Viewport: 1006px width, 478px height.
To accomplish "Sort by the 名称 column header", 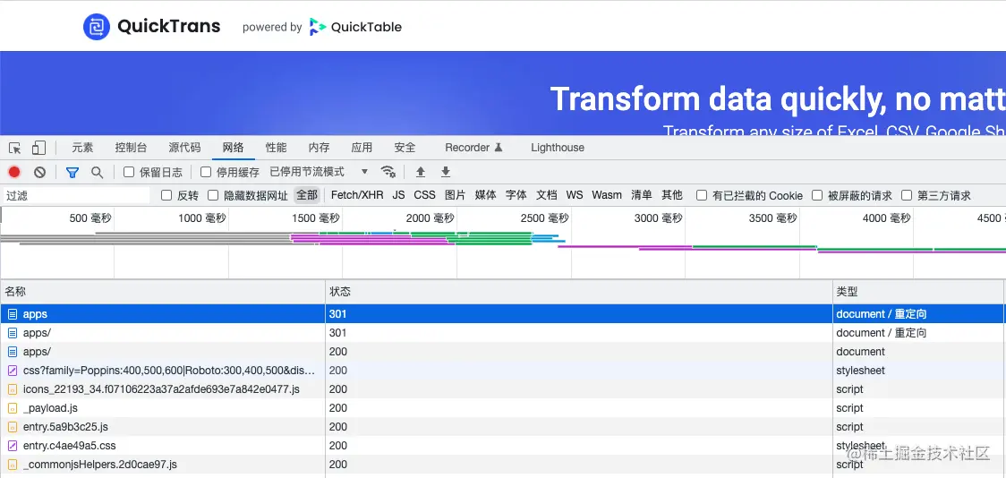I will click(163, 291).
